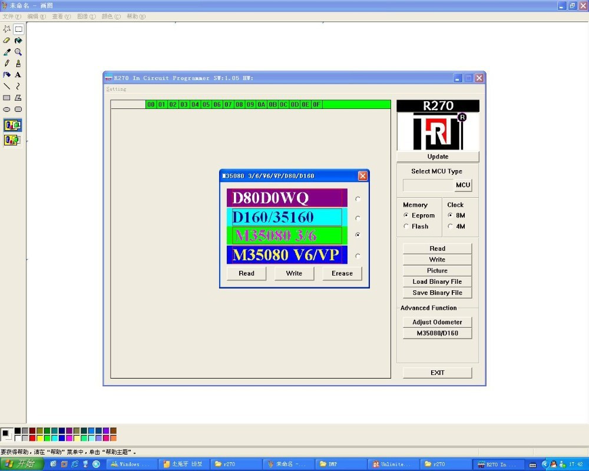Choose Flash memory radio button
The width and height of the screenshot is (589, 471).
point(406,226)
